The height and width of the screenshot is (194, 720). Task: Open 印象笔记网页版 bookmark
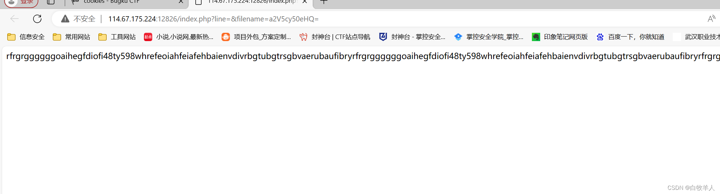[x=560, y=37]
